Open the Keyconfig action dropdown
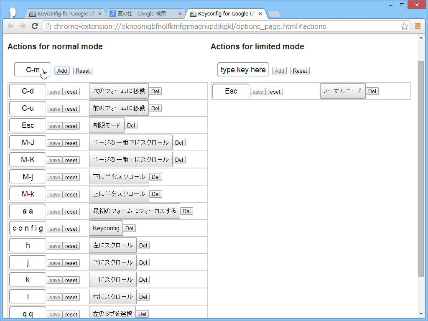 click(x=106, y=228)
